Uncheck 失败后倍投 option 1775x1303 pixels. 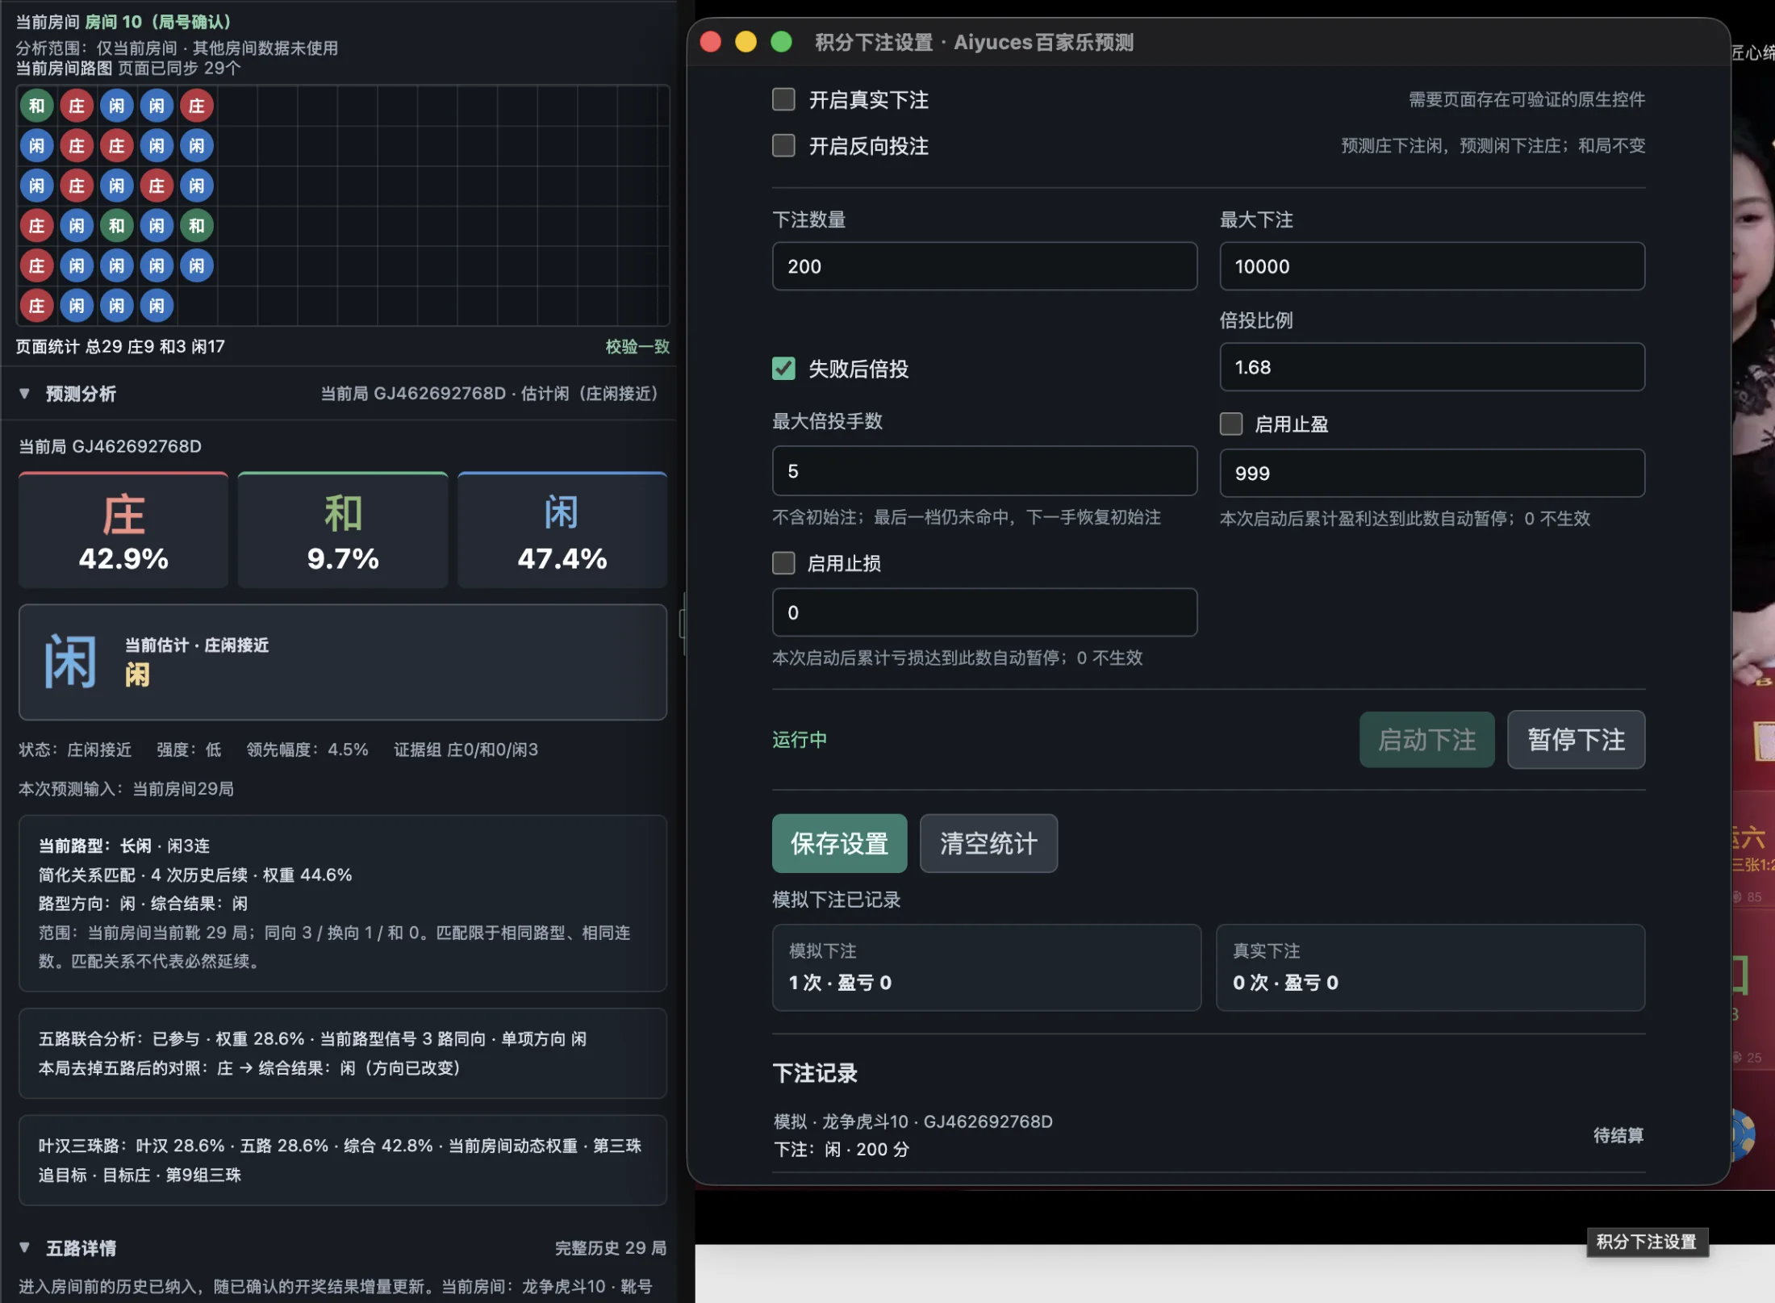tap(783, 369)
